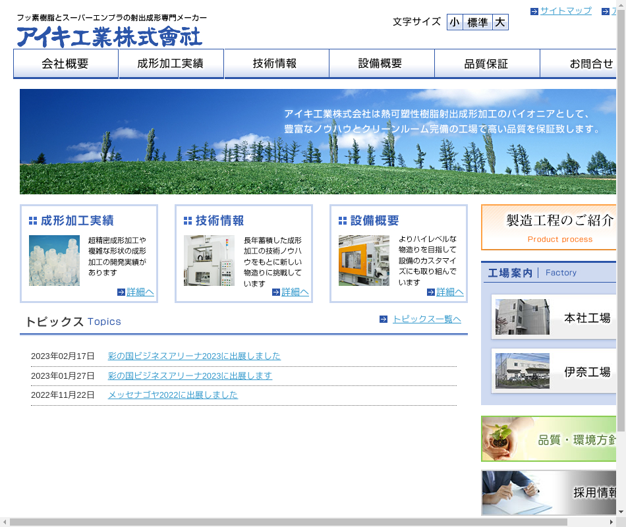Open the 会社概要 menu tab
Viewport: 626px width, 527px height.
tap(65, 64)
